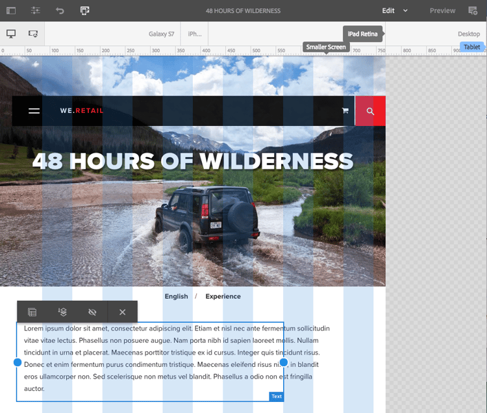Open the Edit mode dropdown chevron

pos(405,10)
